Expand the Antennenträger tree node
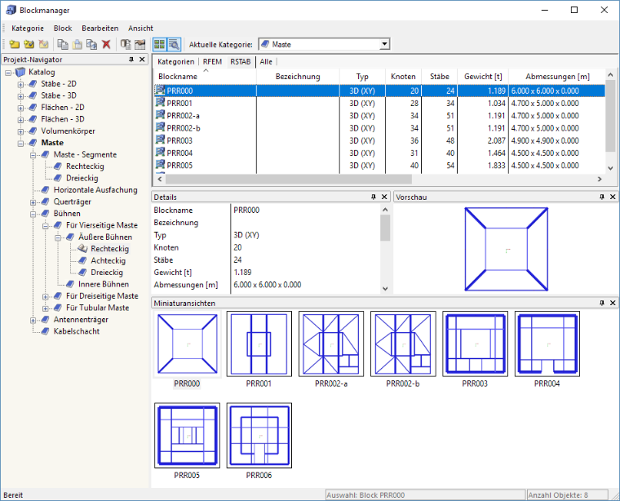Viewport: 620px width, 501px height. tap(33, 321)
